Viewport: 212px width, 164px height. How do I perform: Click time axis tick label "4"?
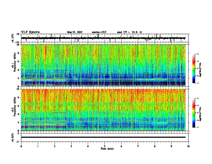tap(88, 146)
